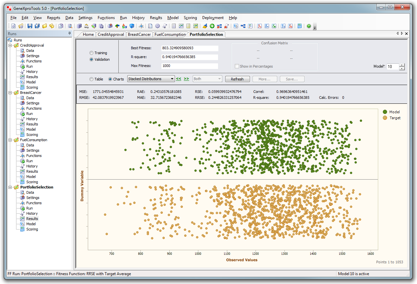Open the Stacked Distributions chart dropdown
The width and height of the screenshot is (417, 284).
172,79
